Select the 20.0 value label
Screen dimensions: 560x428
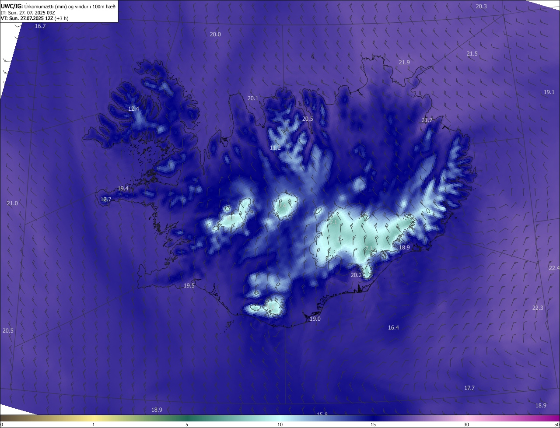pos(215,35)
